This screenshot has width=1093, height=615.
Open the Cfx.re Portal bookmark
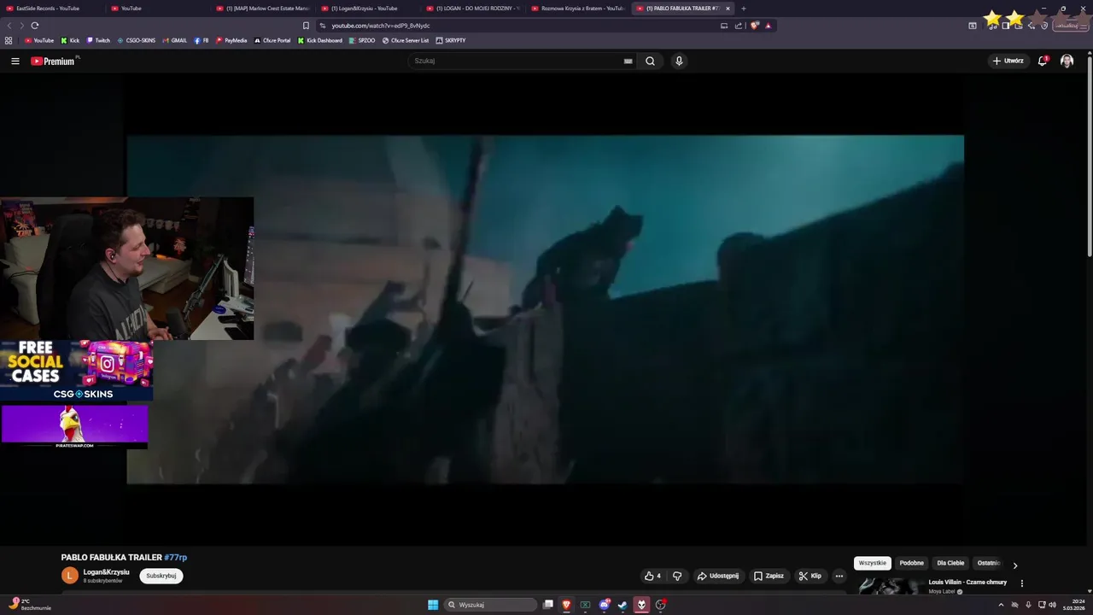click(272, 40)
